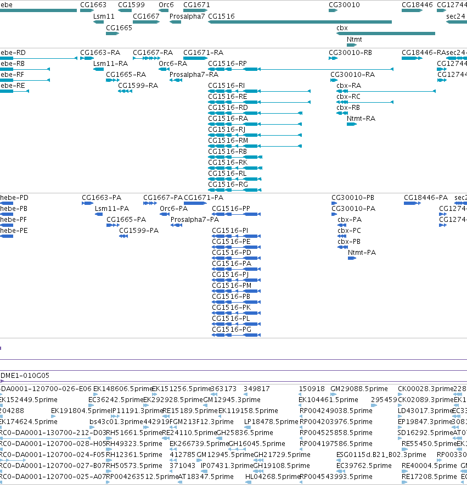Screen dimensions: 467x485
Task: Select transcript cbx-RC label
Action: [x=348, y=97]
